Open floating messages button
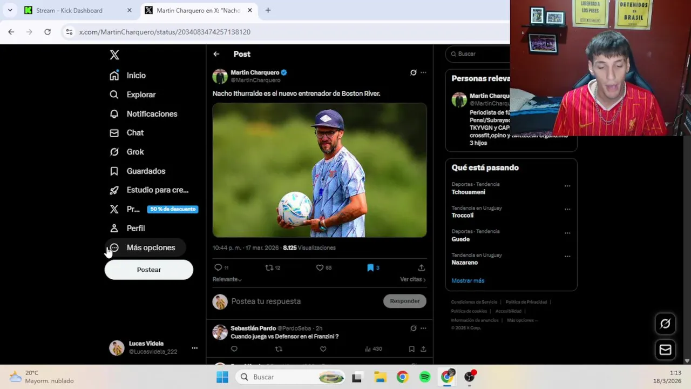Image resolution: width=691 pixels, height=389 pixels. pos(665,350)
